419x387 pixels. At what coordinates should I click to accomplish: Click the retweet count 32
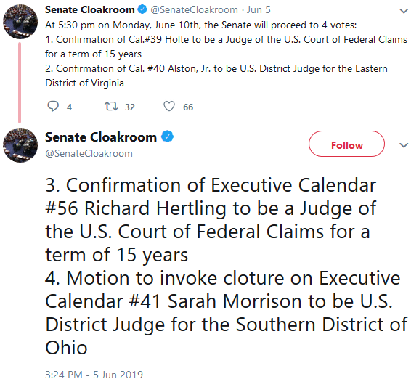[x=130, y=107]
